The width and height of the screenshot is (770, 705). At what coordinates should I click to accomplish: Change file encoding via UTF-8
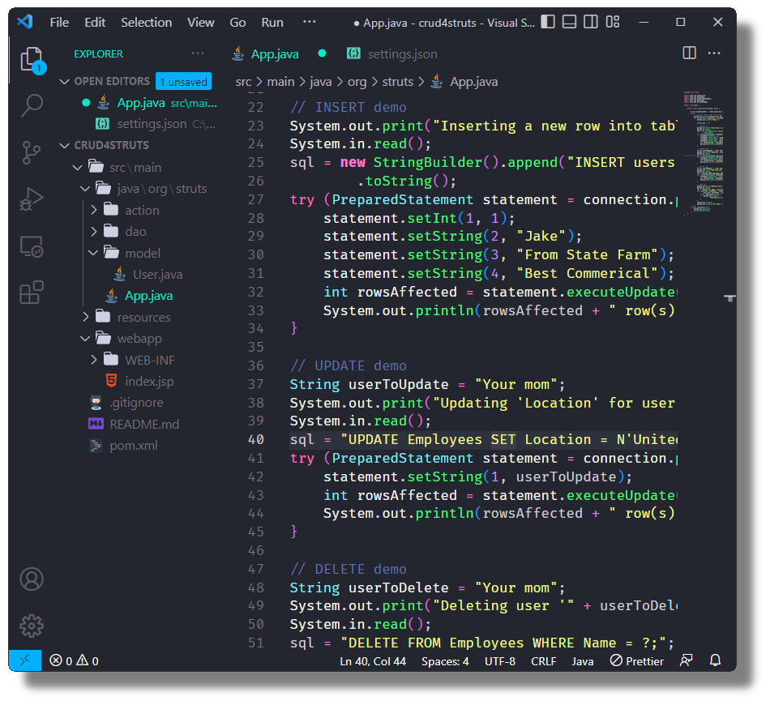pyautogui.click(x=500, y=660)
